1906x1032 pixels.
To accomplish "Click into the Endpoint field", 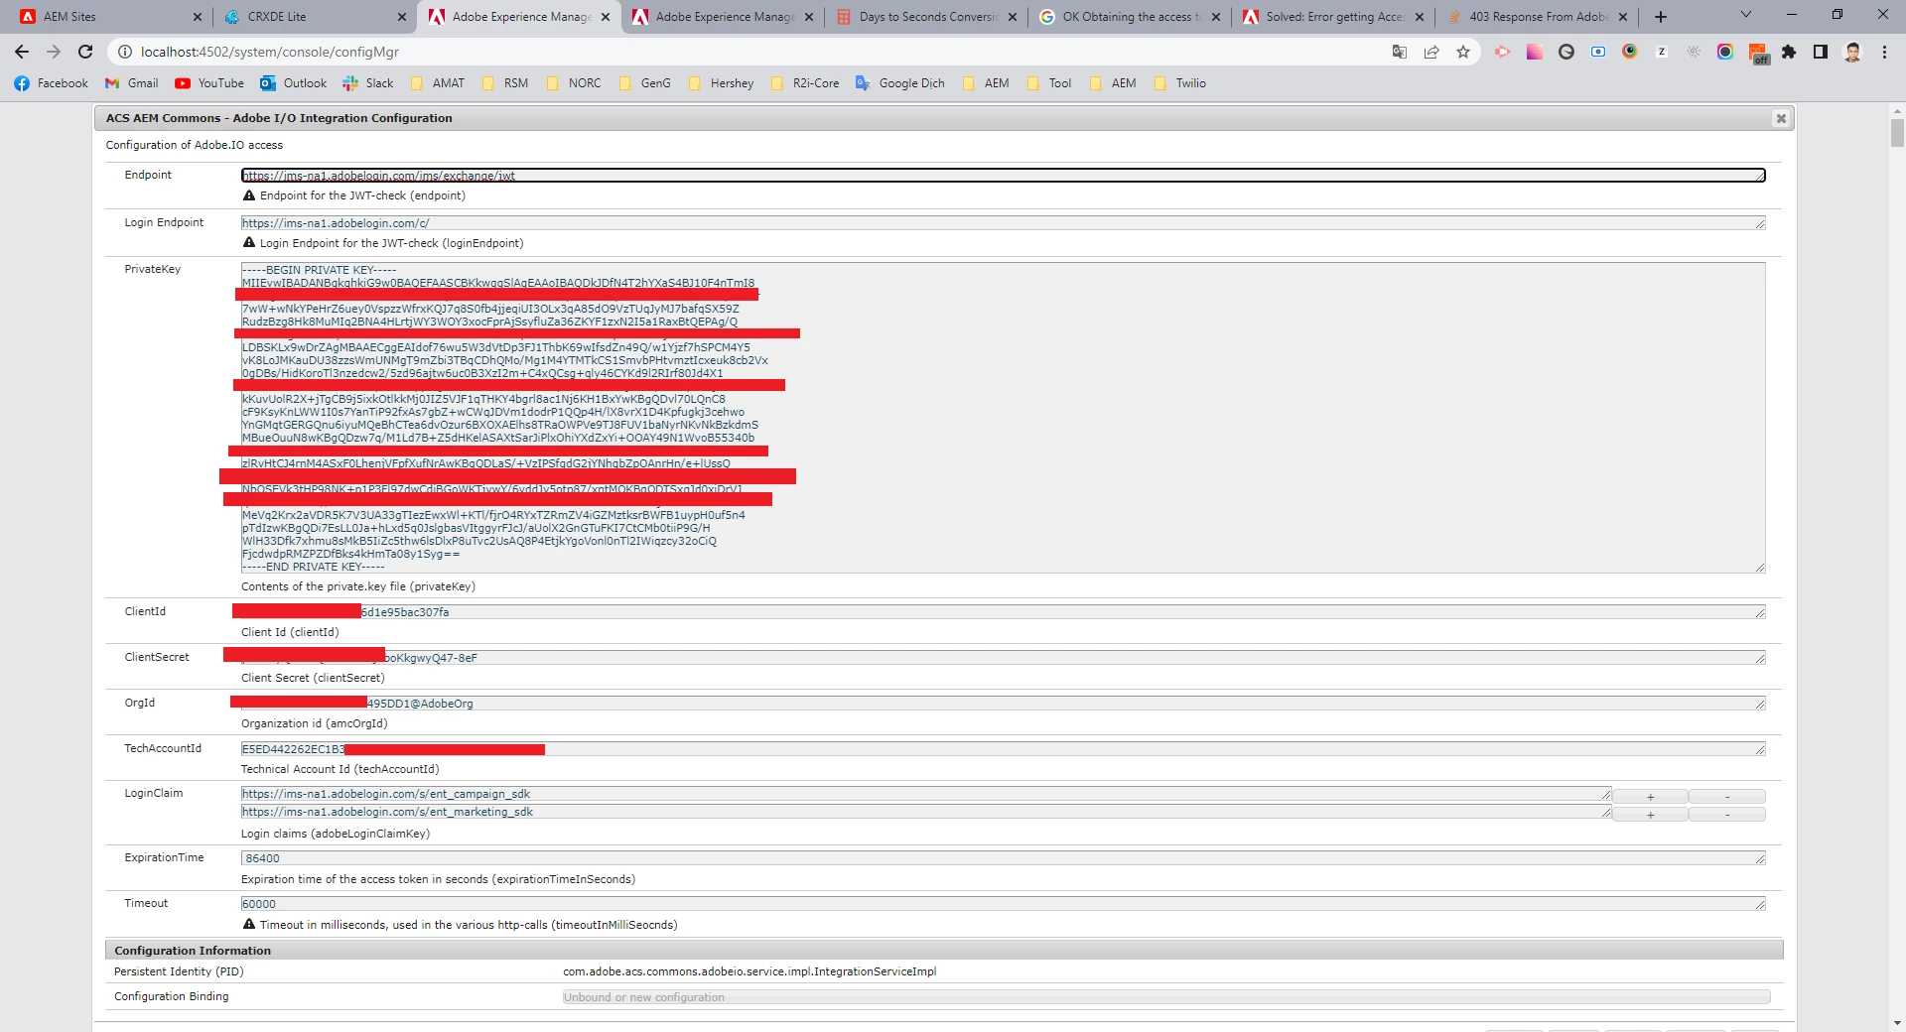I will click(1004, 176).
